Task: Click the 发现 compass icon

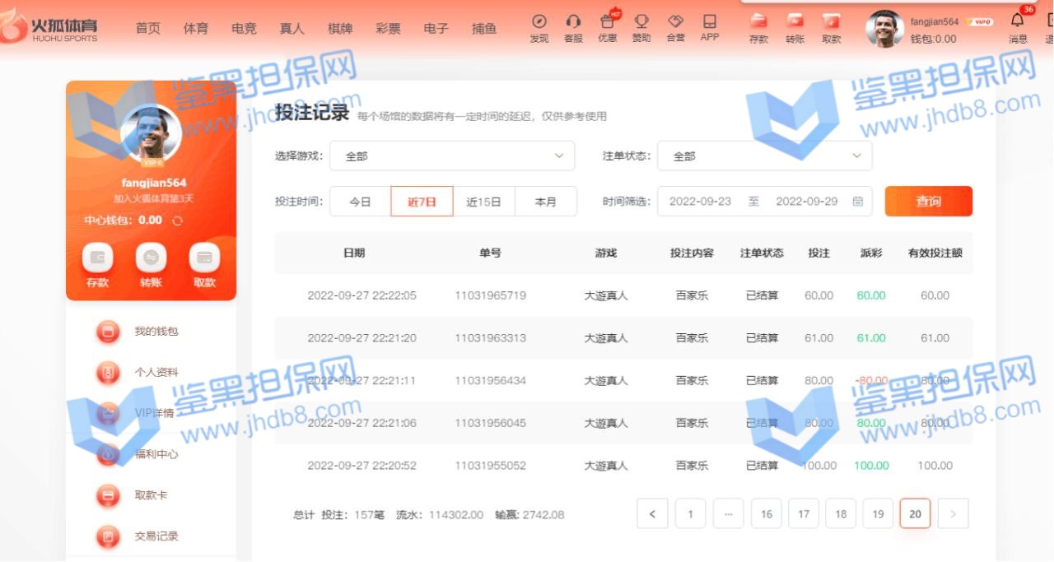Action: tap(539, 22)
